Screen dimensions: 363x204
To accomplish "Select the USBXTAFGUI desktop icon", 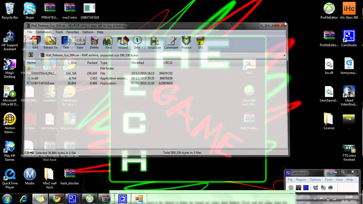I will coord(89,11).
